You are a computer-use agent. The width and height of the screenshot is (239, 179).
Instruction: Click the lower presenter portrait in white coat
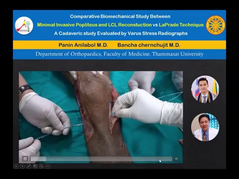click(205, 127)
